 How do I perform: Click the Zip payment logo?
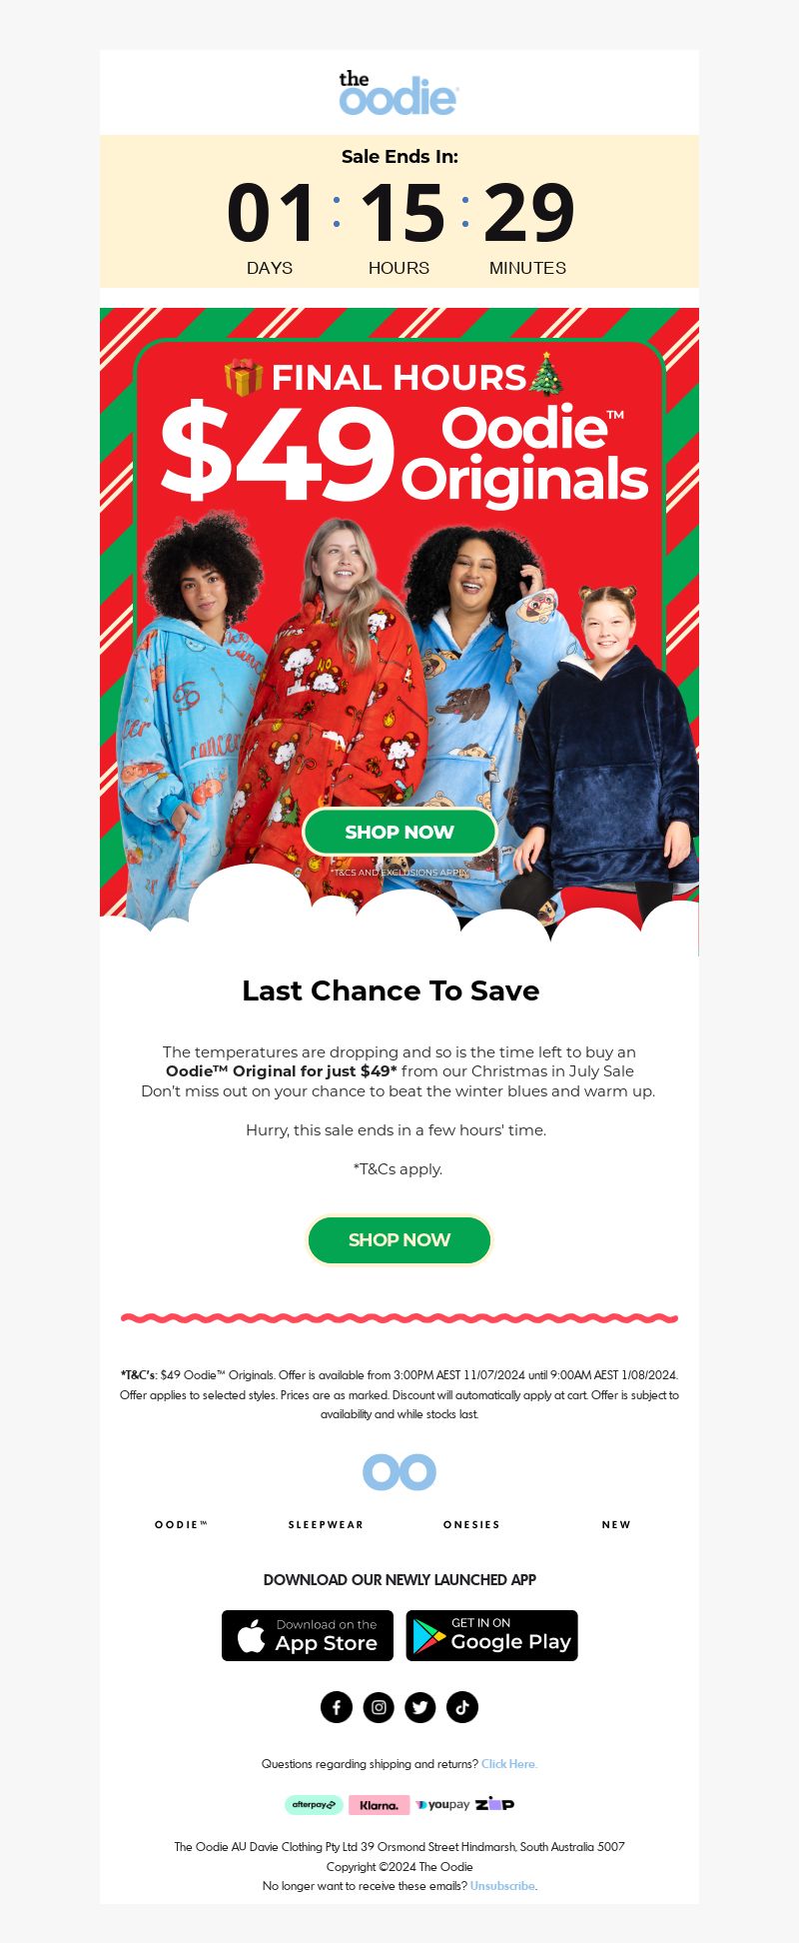click(x=494, y=1804)
